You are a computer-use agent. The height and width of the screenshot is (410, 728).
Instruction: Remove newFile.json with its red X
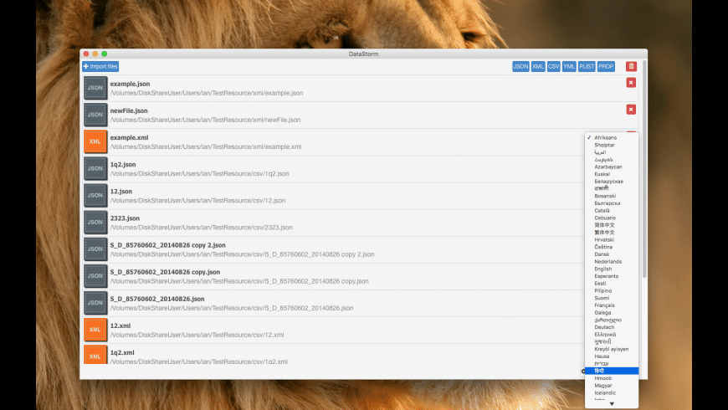click(x=631, y=110)
